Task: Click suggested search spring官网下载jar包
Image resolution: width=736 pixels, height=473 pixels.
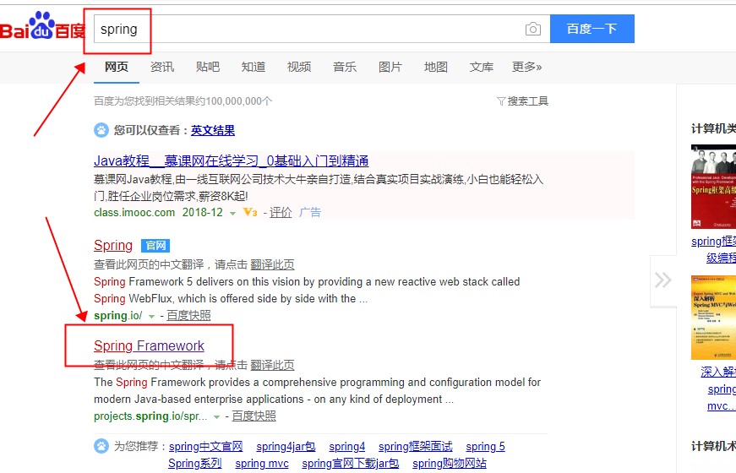Action: point(350,463)
